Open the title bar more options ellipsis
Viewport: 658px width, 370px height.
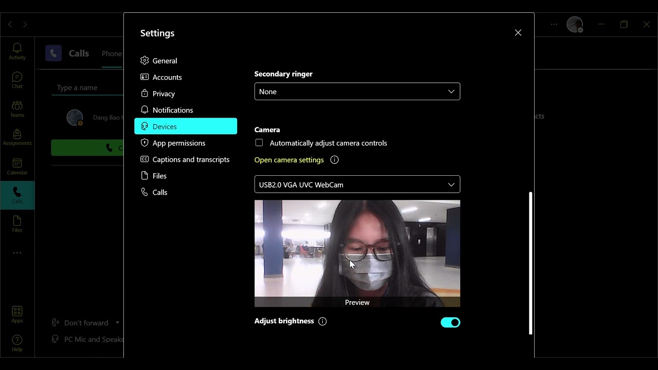point(554,24)
